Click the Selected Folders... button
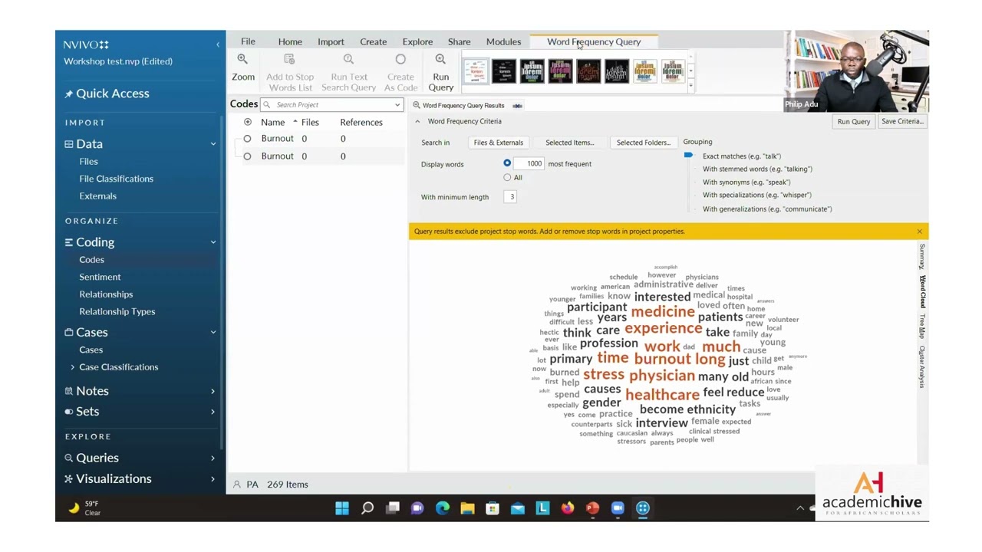Viewport: 982px width, 552px height. coord(643,143)
